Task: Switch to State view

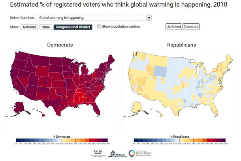Action: [45, 27]
